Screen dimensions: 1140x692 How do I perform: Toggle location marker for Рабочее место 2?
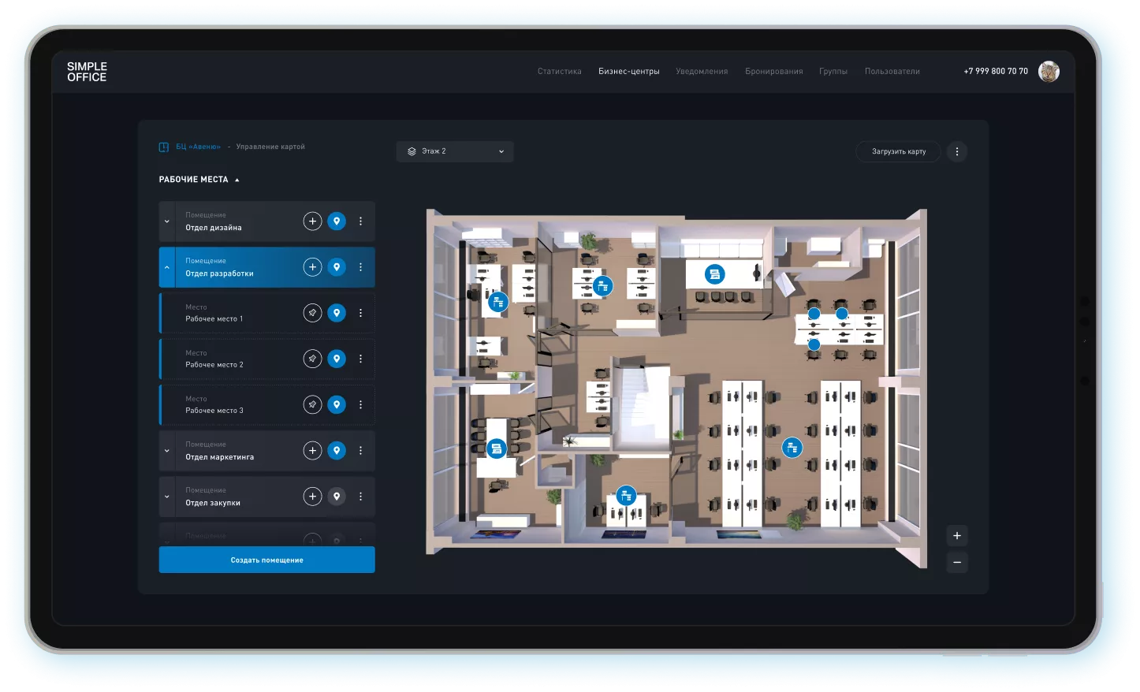tap(337, 359)
